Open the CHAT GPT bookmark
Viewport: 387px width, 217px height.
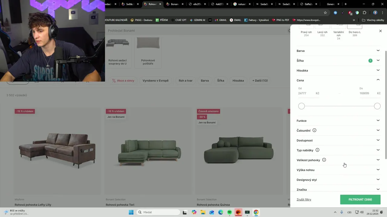pos(179,20)
